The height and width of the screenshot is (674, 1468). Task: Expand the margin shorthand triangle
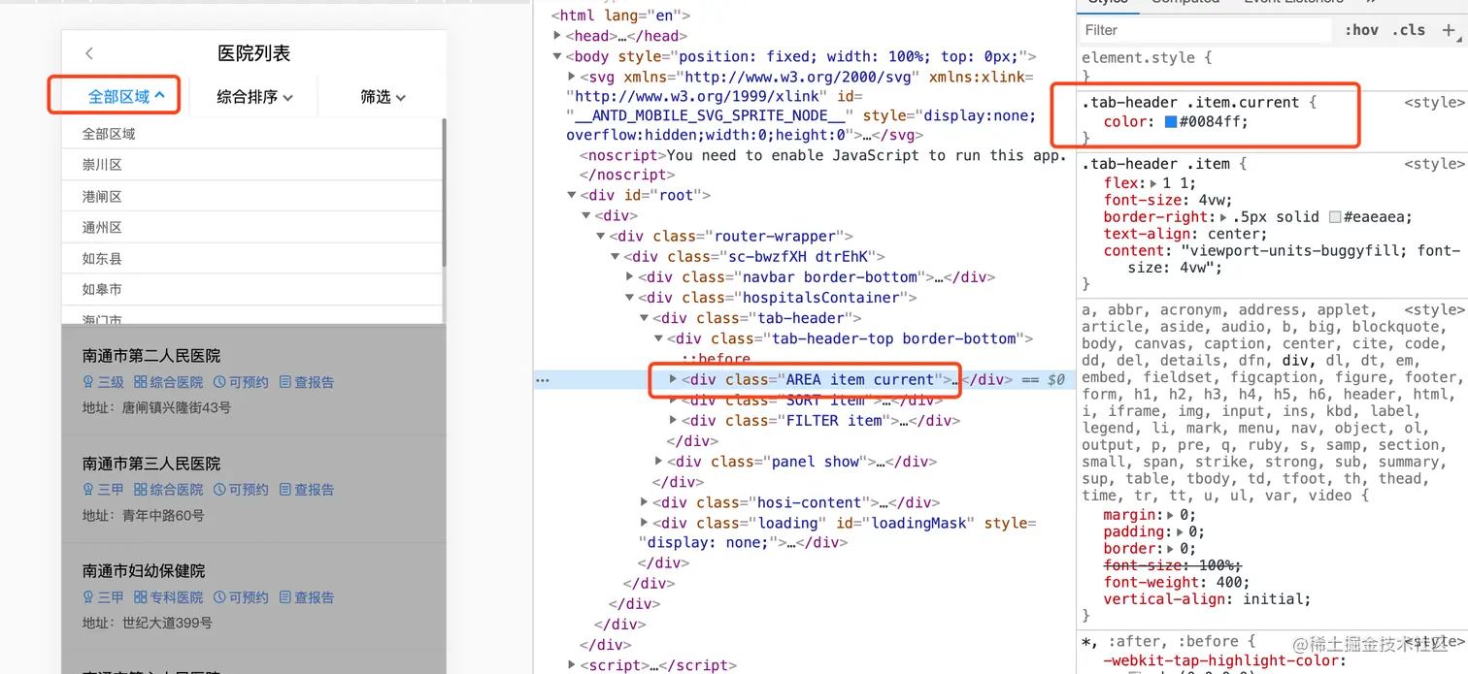1171,515
